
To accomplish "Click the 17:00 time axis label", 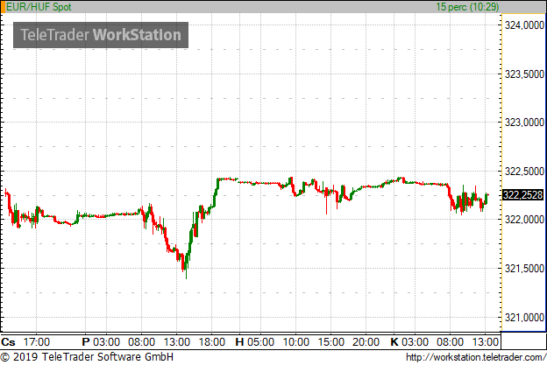I will [x=36, y=341].
